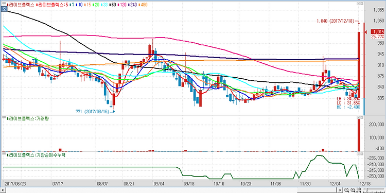Screen dimensions: 386x193
Task: Click the small grey menu icon above 호
Action: (4, 3)
